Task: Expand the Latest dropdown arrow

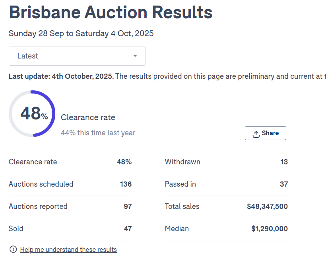Action: 135,56
